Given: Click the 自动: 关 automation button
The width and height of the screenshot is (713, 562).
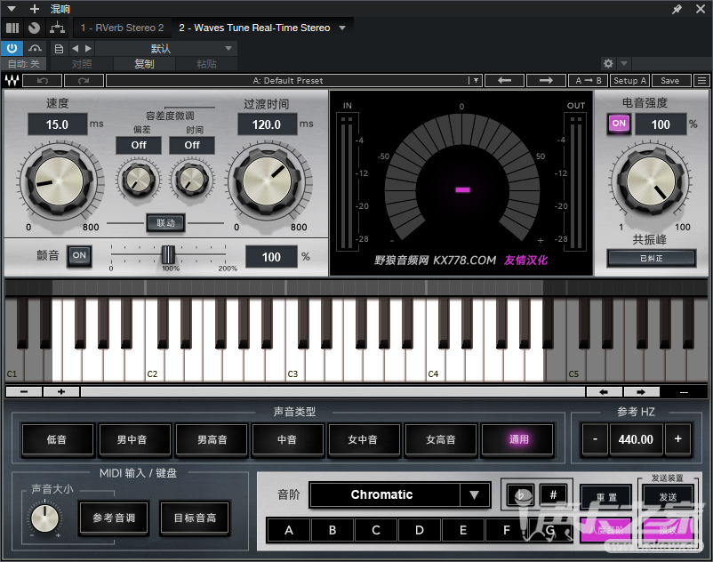Looking at the screenshot, I should pos(24,64).
